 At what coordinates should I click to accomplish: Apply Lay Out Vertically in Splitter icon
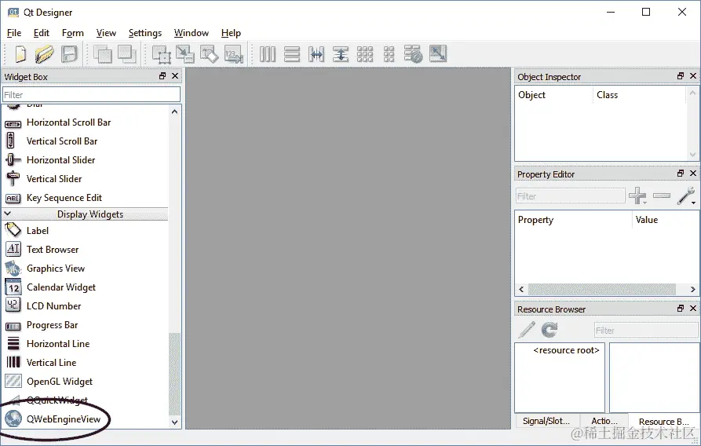point(340,54)
